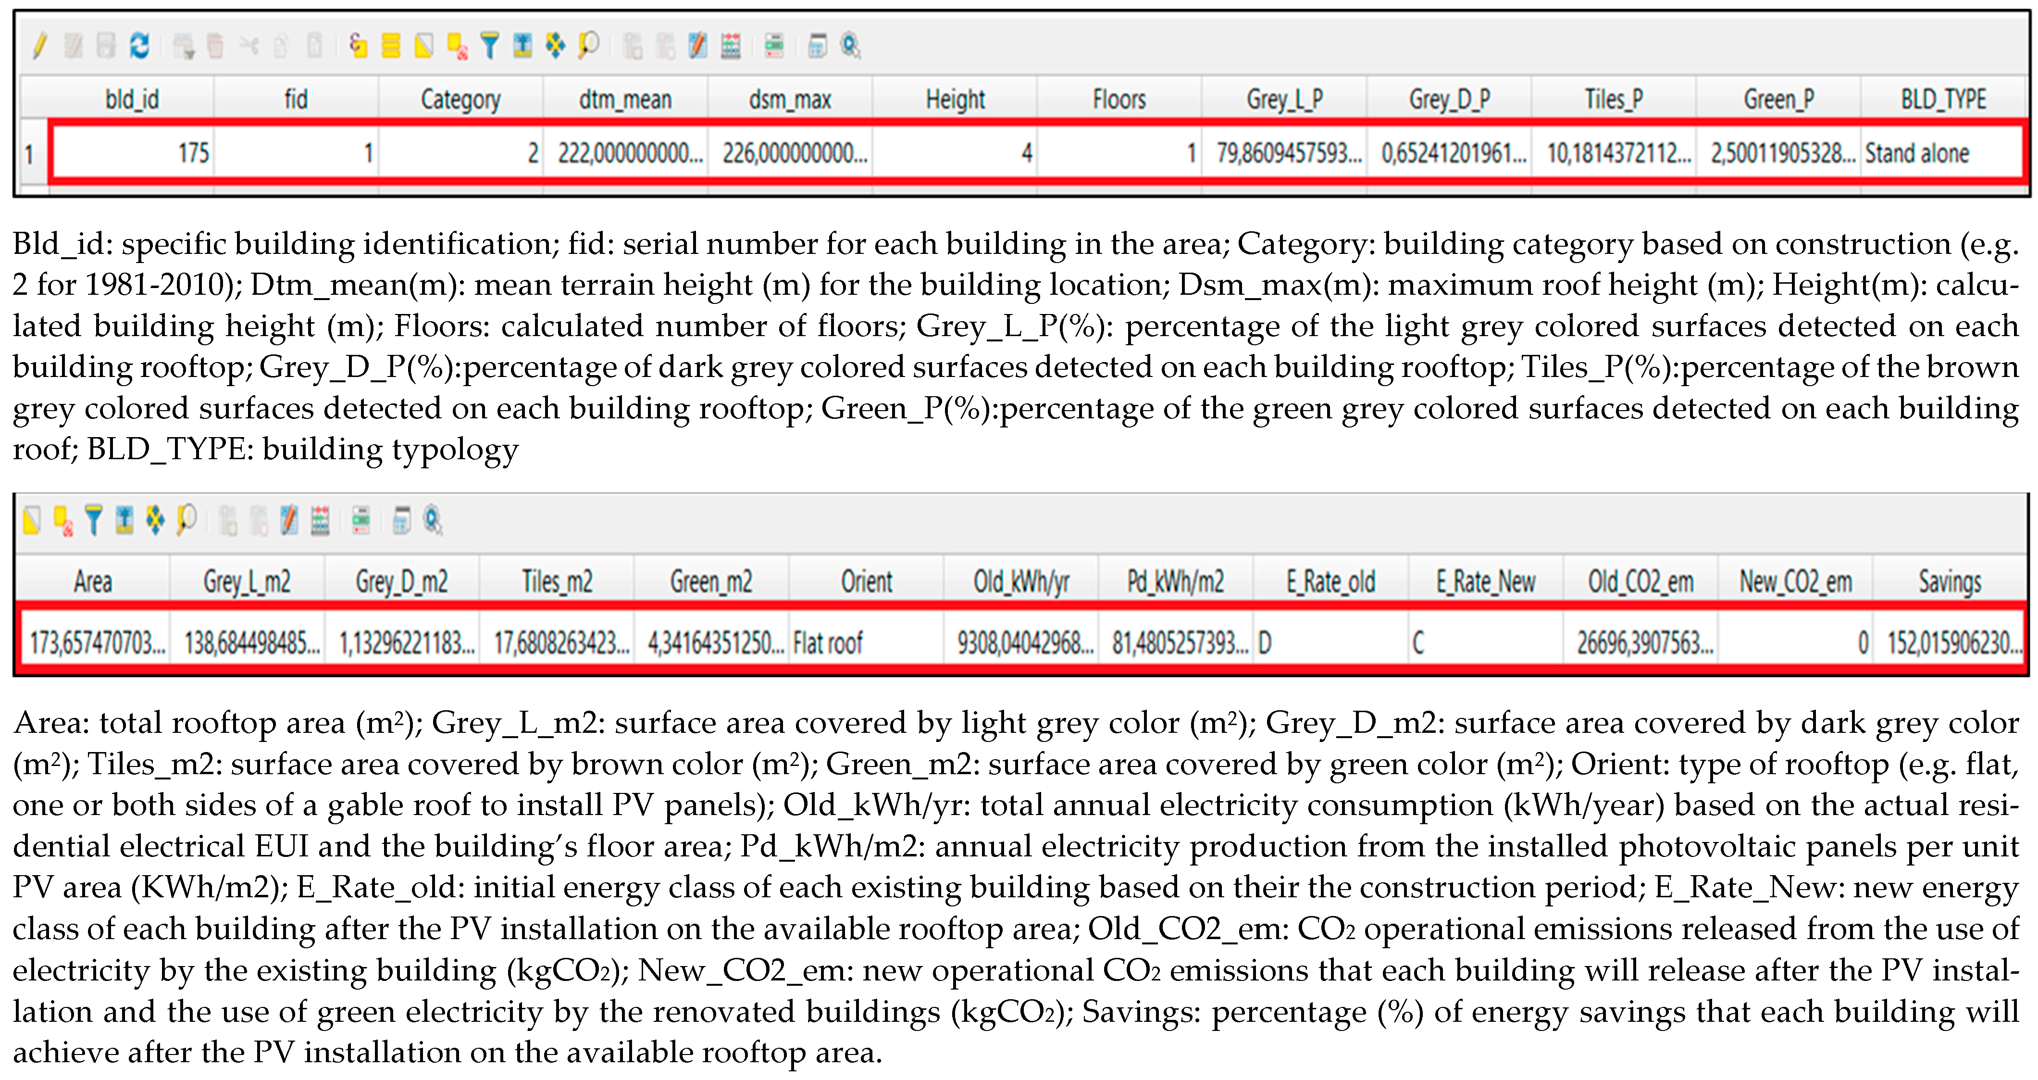
Task: Click the Floors column header
Action: pos(1118,99)
